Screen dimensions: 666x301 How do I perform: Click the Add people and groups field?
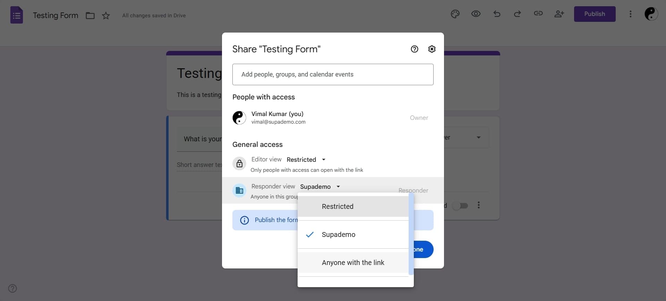coord(333,74)
